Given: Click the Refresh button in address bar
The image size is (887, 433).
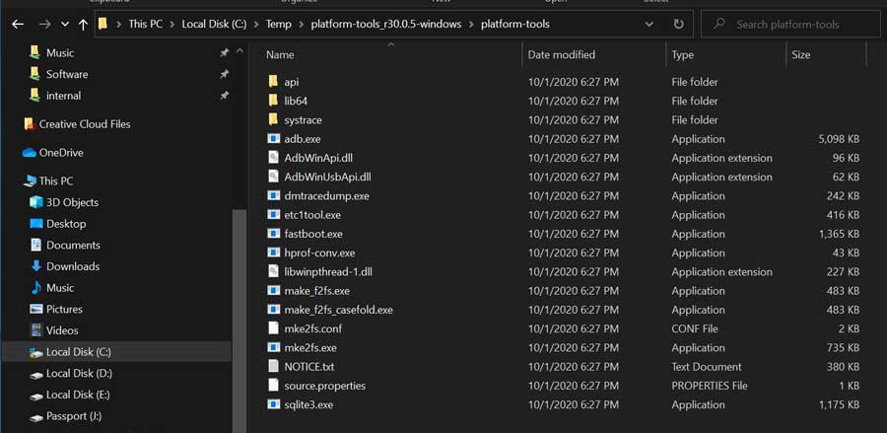Looking at the screenshot, I should coord(678,25).
